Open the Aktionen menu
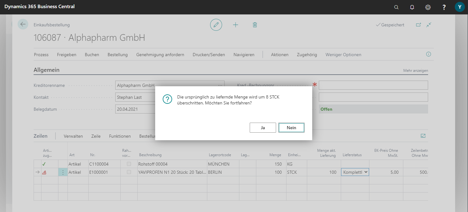The width and height of the screenshot is (468, 212). coord(280,55)
